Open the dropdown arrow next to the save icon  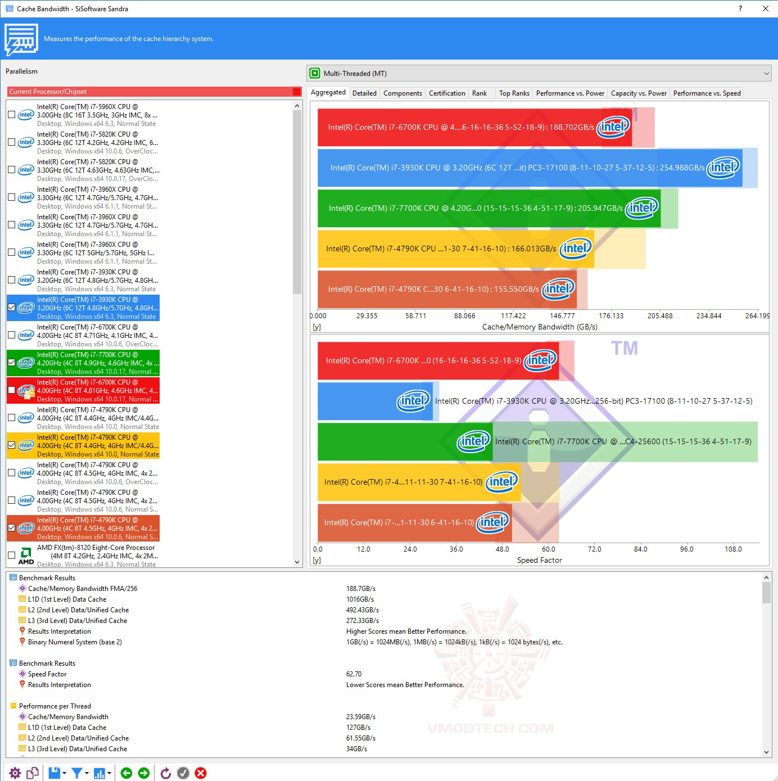tap(64, 773)
